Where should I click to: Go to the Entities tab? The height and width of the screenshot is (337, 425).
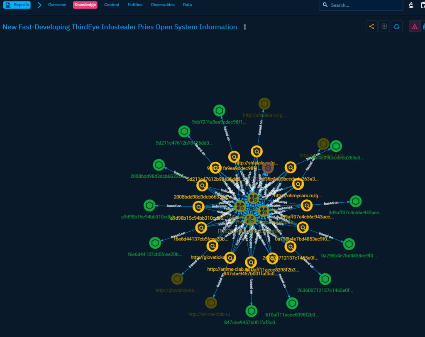tap(135, 5)
